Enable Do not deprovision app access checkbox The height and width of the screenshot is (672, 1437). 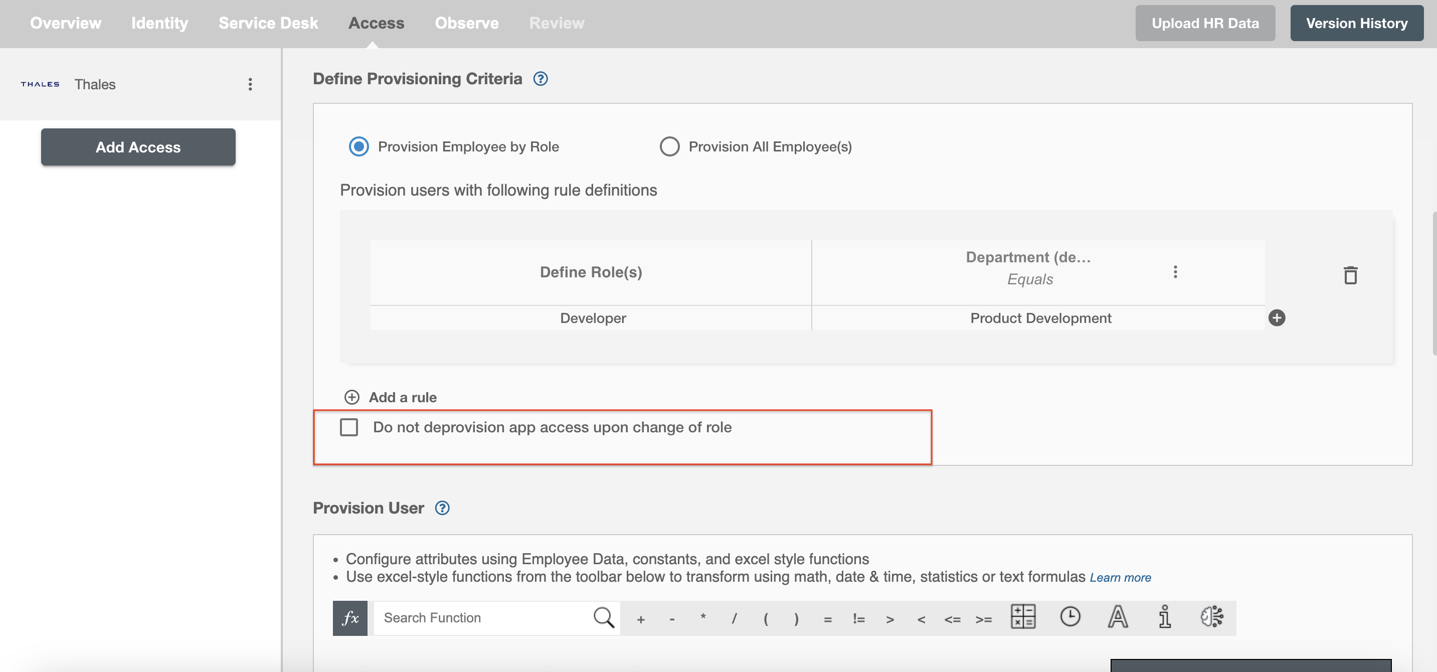[348, 426]
